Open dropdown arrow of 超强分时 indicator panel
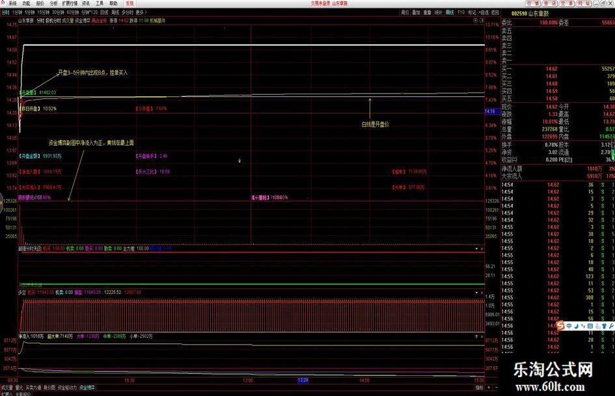Image resolution: width=615 pixels, height=396 pixels. click(x=476, y=248)
